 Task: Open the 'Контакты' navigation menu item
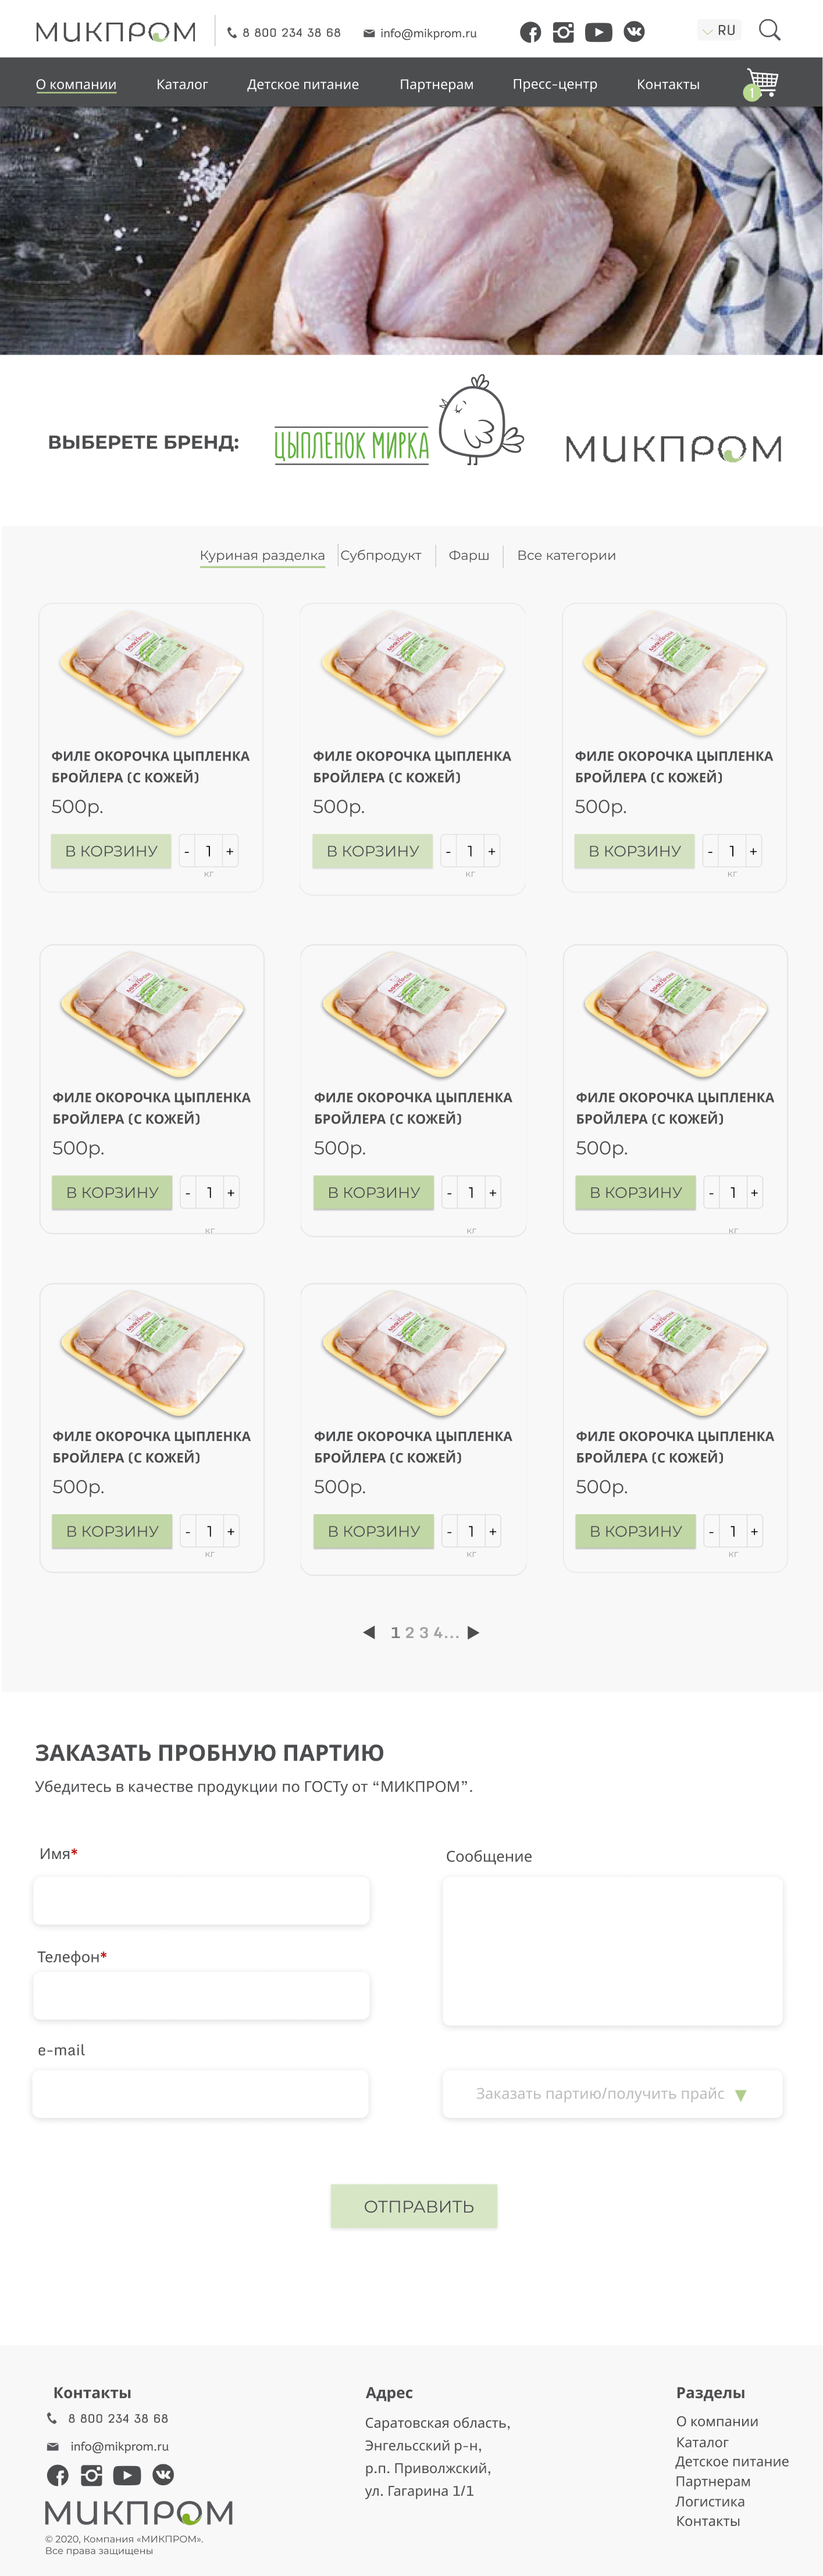click(x=668, y=84)
